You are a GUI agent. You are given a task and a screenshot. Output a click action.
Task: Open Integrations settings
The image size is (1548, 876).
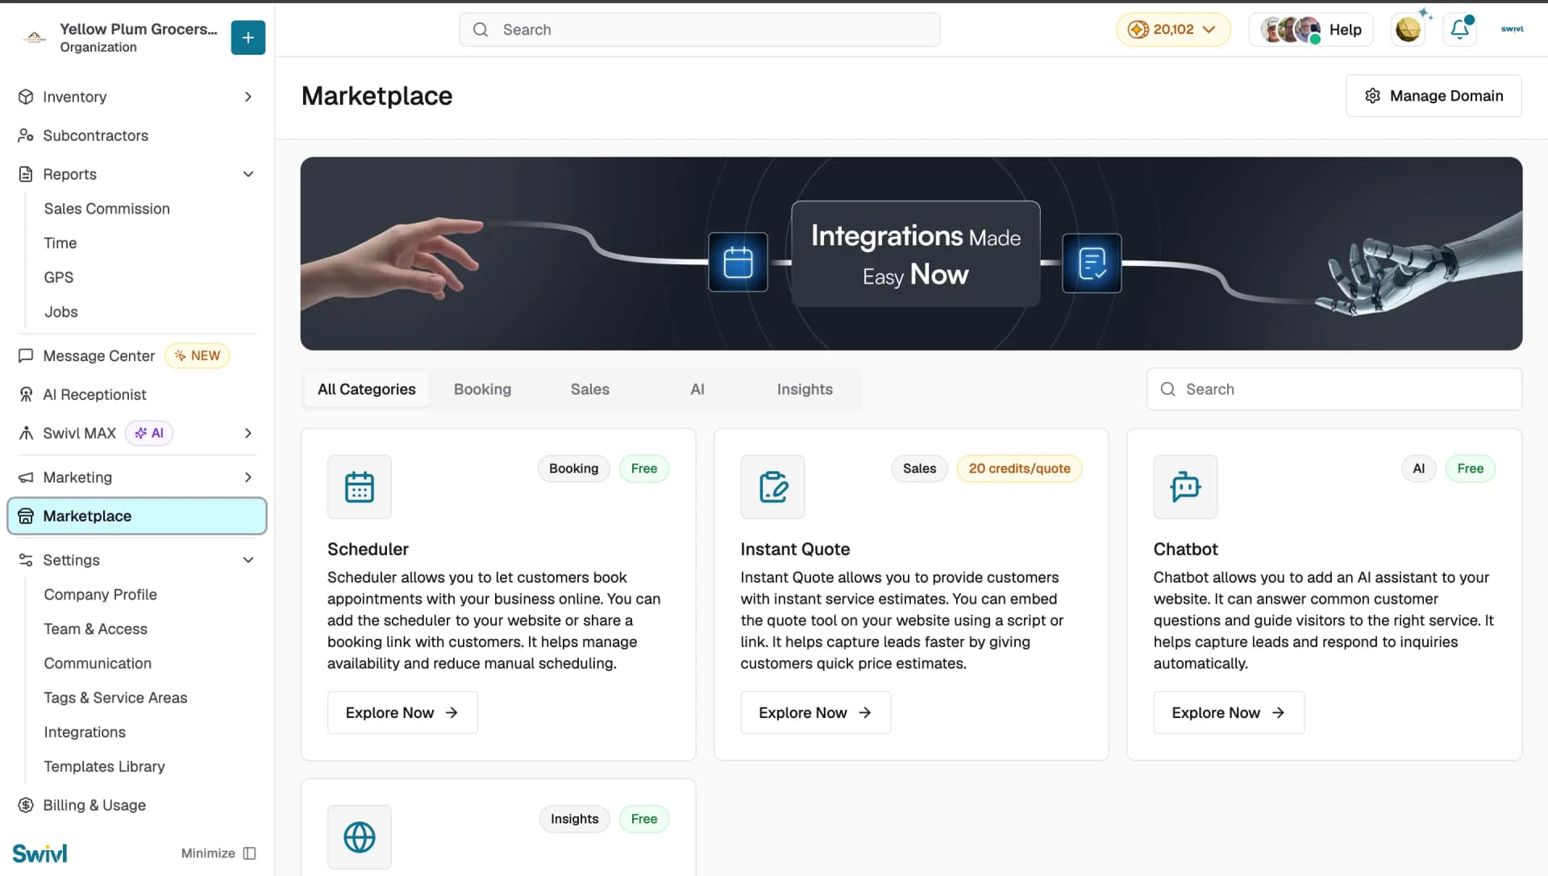(x=85, y=733)
